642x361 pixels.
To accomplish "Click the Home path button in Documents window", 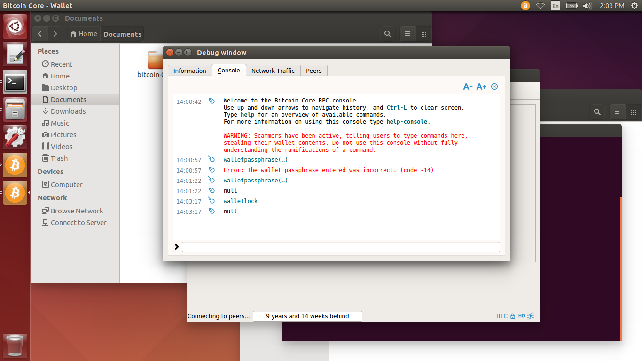I will tap(84, 34).
